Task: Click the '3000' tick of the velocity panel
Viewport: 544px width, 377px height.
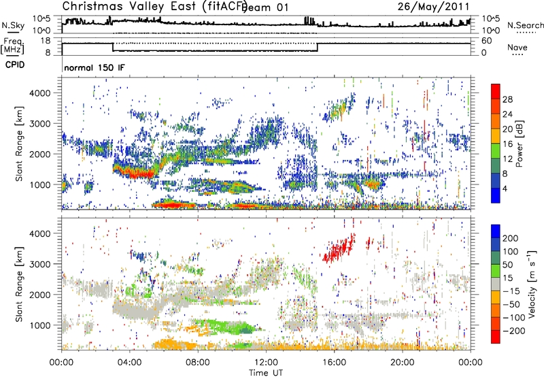Action: [39, 264]
